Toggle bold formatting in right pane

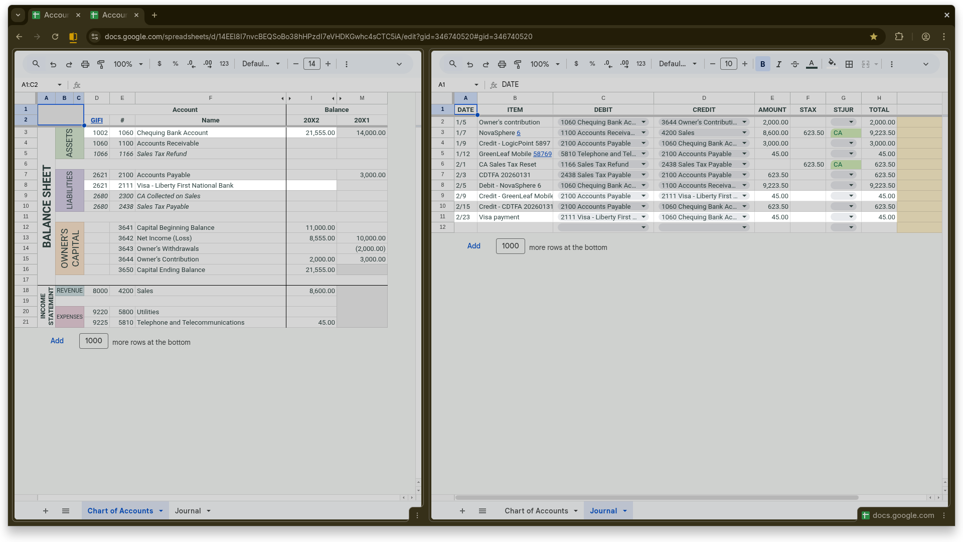(762, 64)
